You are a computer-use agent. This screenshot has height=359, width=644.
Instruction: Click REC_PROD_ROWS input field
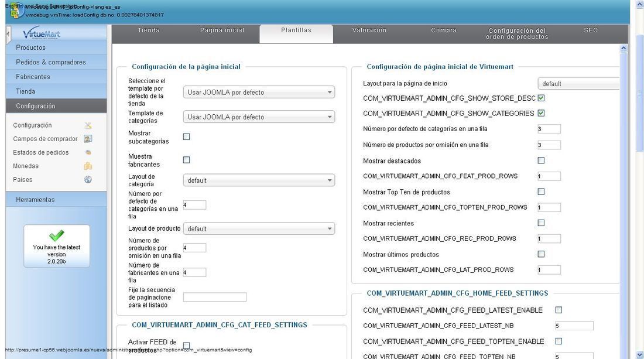[549, 238]
